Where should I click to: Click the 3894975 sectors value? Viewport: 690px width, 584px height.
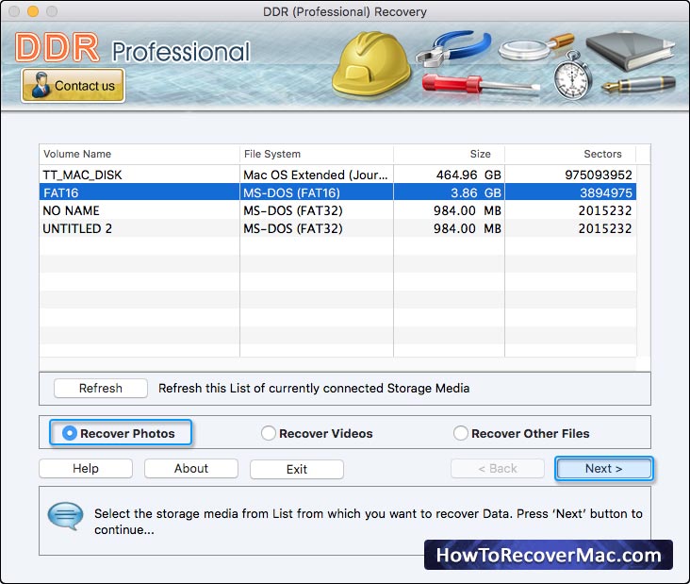coord(606,192)
